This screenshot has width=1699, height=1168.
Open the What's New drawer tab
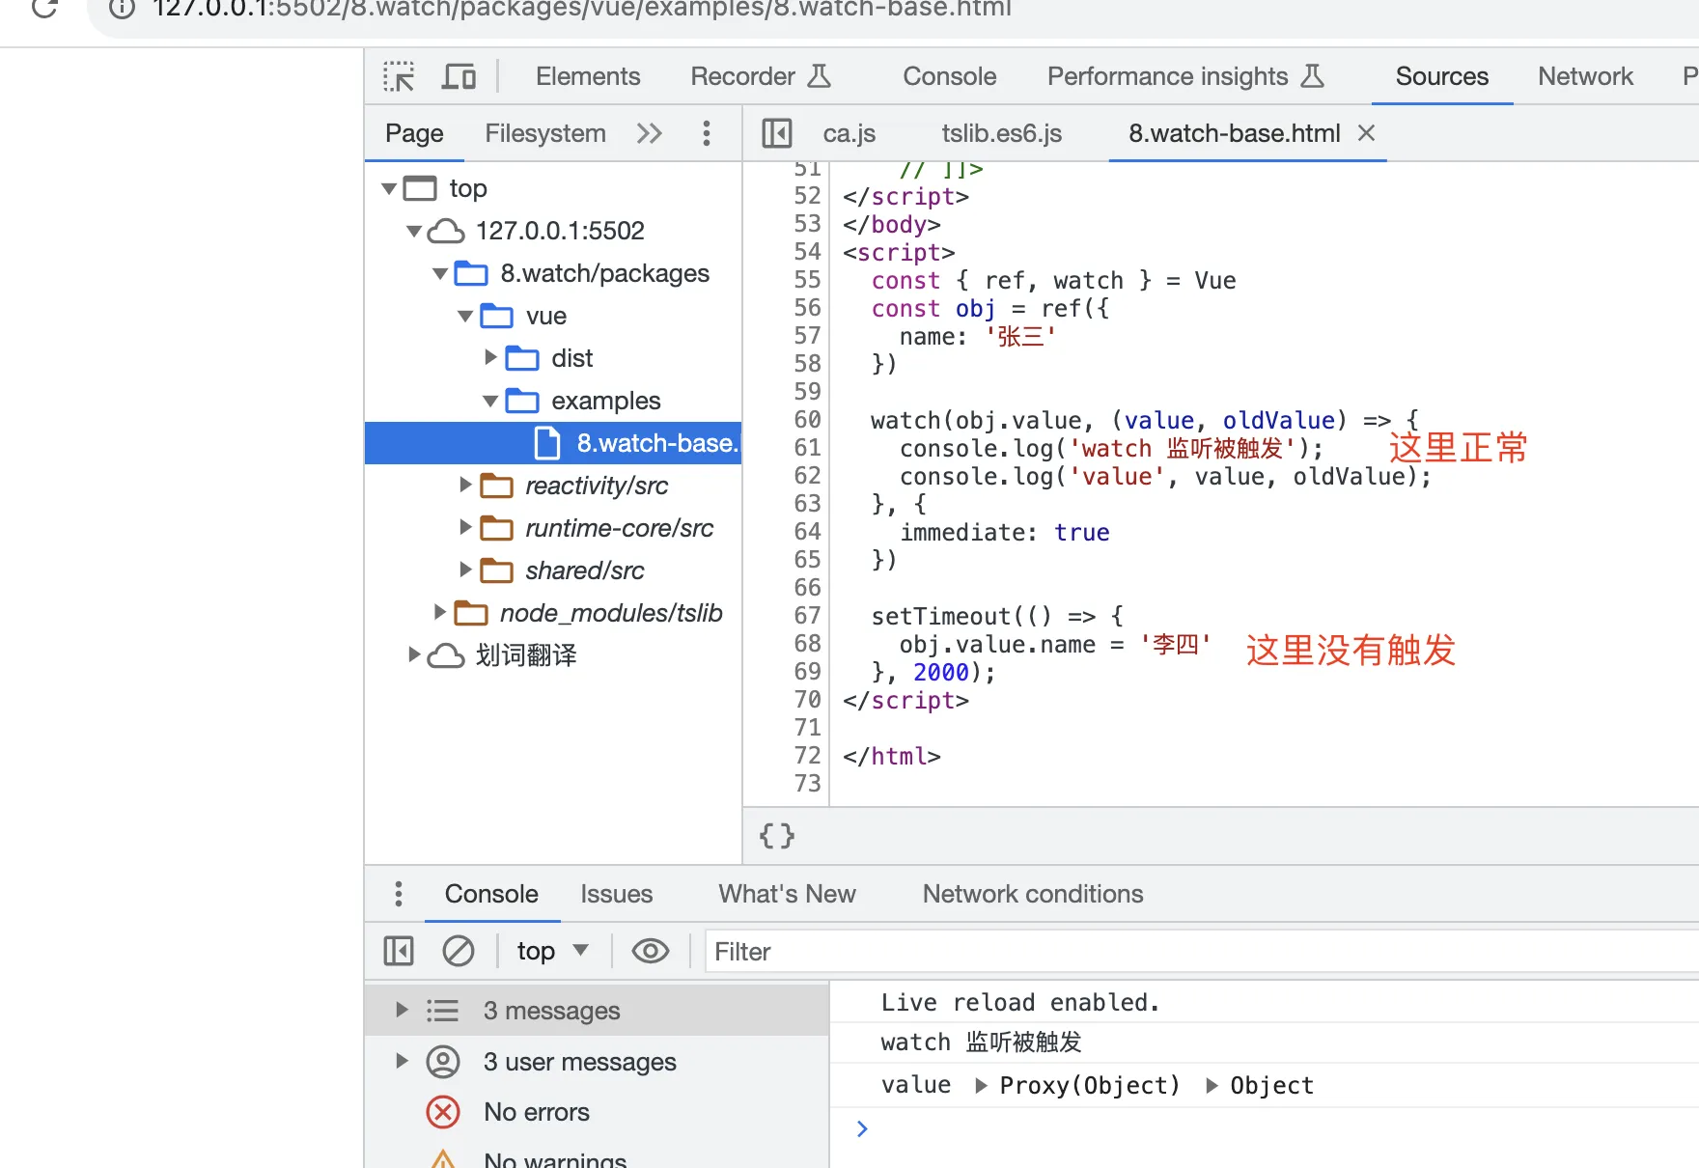(x=787, y=894)
